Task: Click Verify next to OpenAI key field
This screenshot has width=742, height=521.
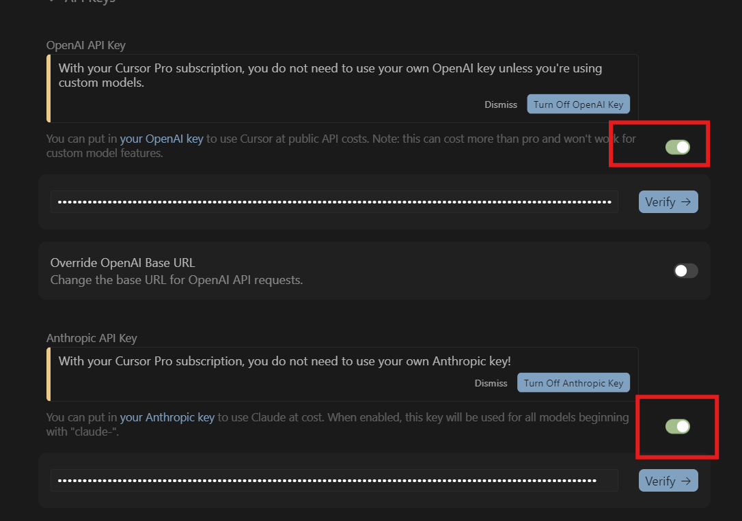Action: 668,202
